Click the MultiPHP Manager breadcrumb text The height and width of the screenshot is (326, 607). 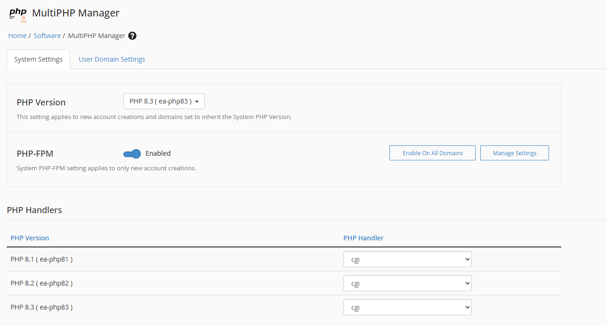97,36
